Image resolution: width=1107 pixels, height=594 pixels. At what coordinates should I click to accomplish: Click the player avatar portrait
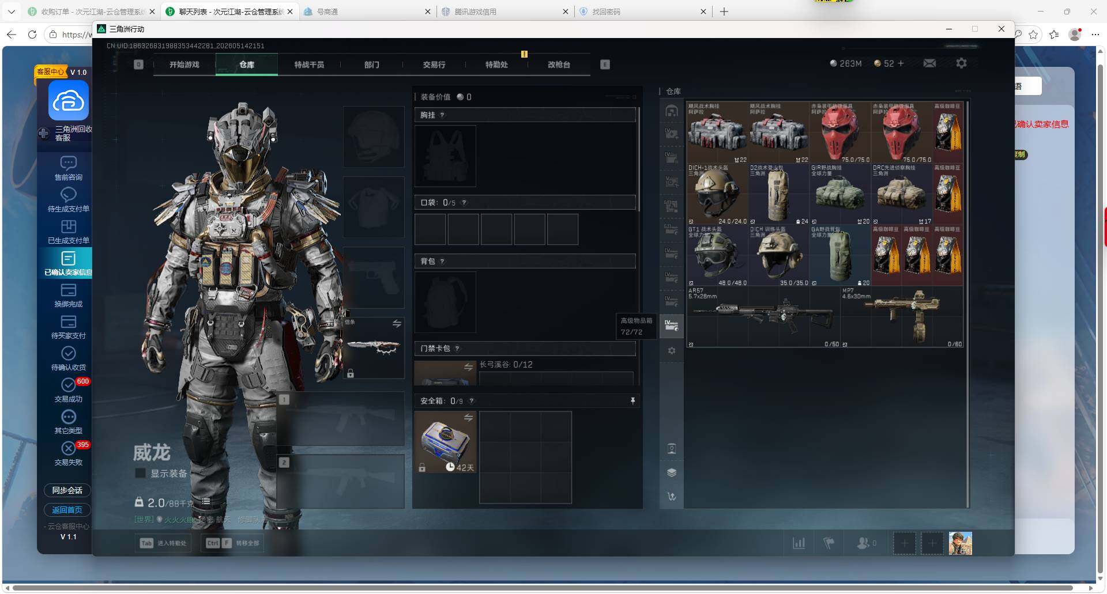point(961,543)
